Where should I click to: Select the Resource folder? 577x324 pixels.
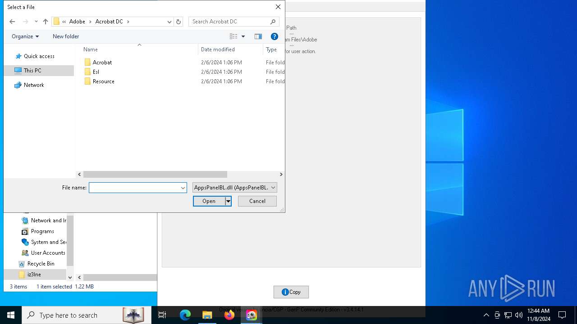[x=104, y=81]
